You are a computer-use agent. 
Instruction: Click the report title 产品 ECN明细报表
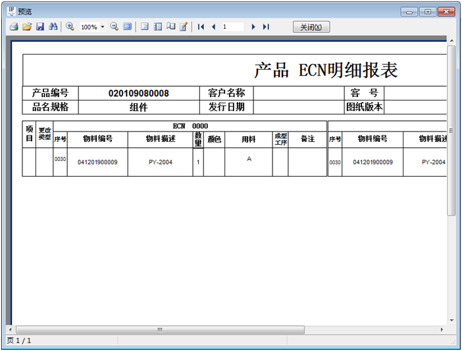tap(326, 70)
